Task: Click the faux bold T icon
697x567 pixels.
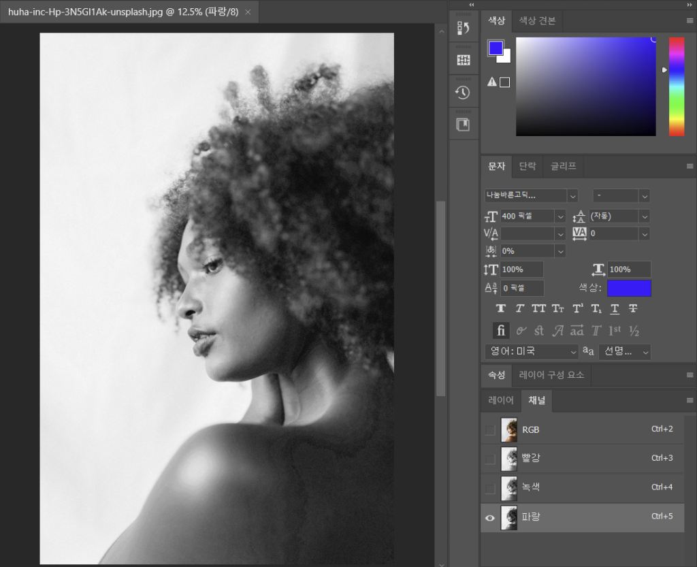Action: pyautogui.click(x=501, y=308)
